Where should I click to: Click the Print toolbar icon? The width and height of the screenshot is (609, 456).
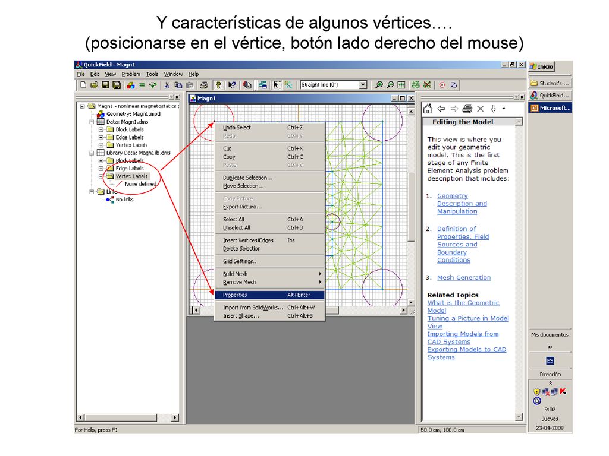click(203, 85)
